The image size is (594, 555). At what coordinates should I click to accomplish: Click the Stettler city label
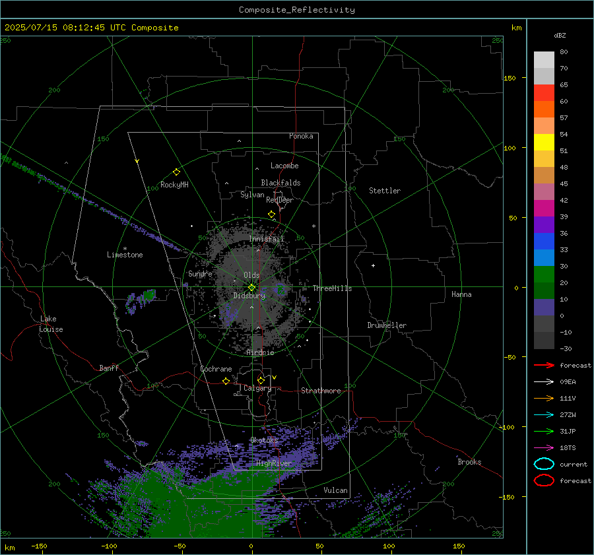(x=385, y=191)
